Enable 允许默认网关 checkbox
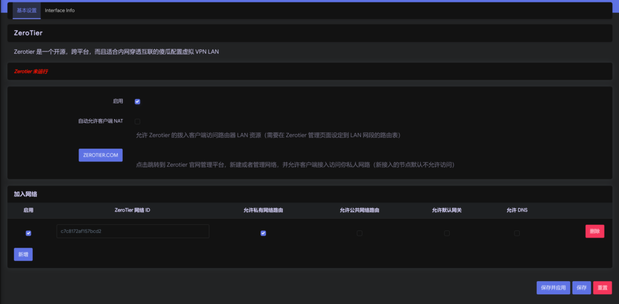 (x=447, y=233)
